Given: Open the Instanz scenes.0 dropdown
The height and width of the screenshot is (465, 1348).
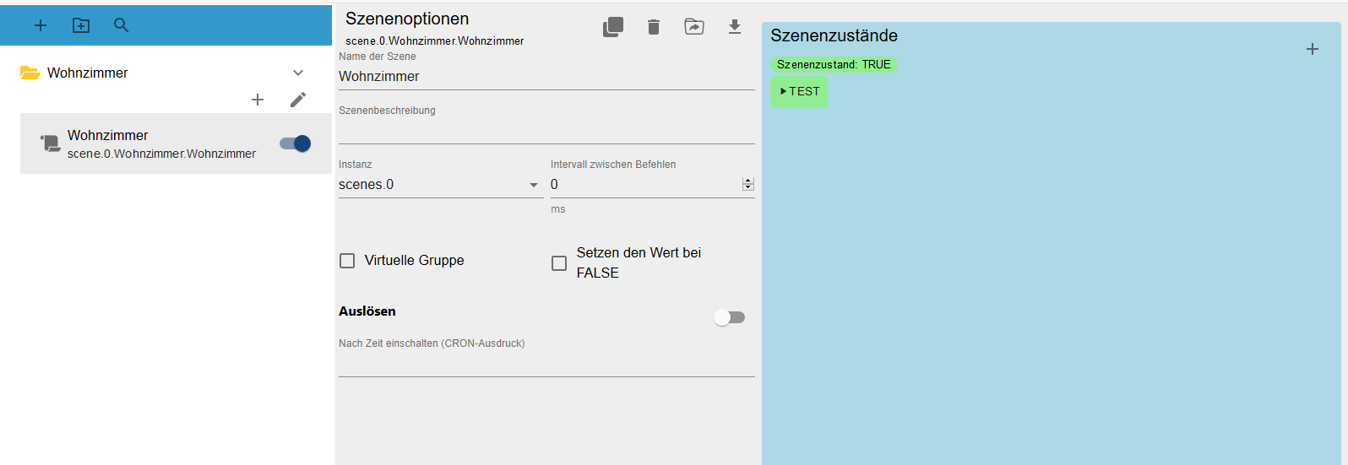Looking at the screenshot, I should pyautogui.click(x=439, y=185).
